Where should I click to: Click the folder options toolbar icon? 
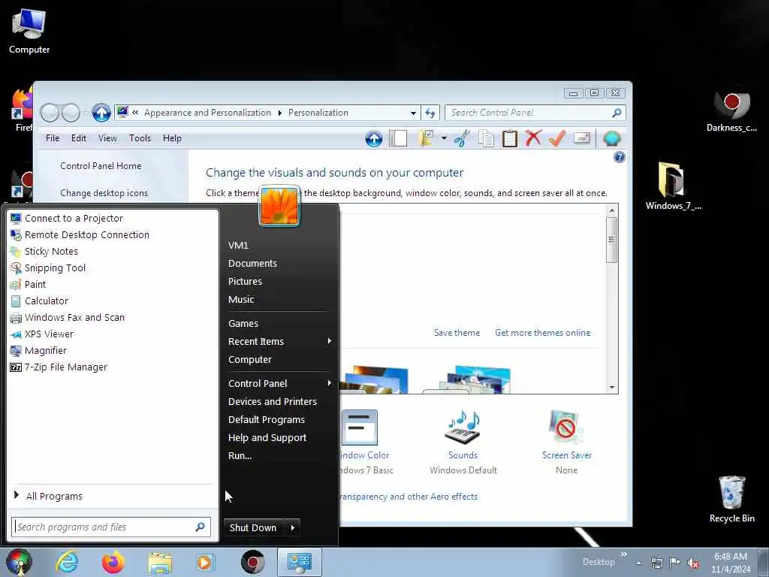point(426,138)
